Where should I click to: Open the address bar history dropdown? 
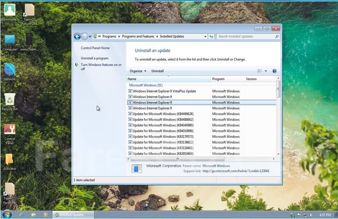pos(205,36)
